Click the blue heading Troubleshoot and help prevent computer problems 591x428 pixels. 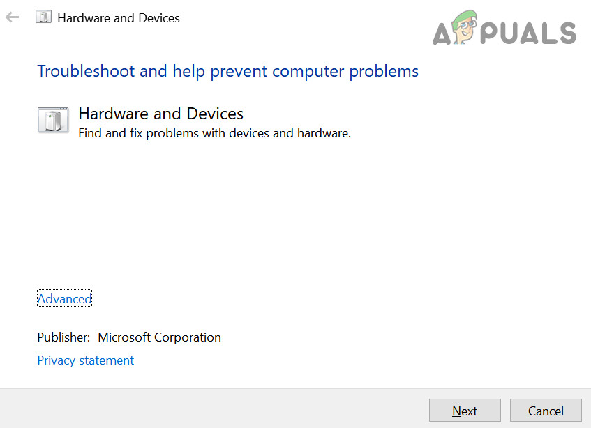(x=227, y=71)
